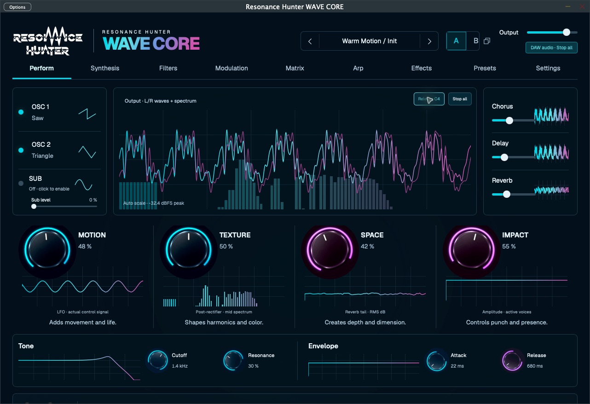The width and height of the screenshot is (590, 404).
Task: Click the copy A to B icon
Action: point(487,41)
